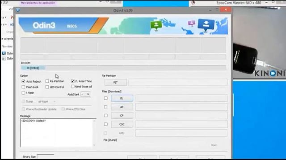
Task: Open Herramientas de aplicación tab in Explorer
Action: (38, 3)
